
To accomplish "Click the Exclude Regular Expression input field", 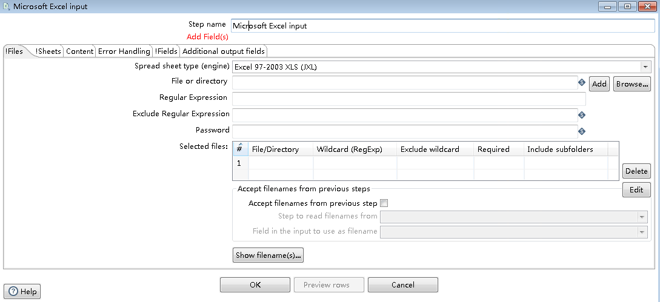I will pyautogui.click(x=404, y=115).
